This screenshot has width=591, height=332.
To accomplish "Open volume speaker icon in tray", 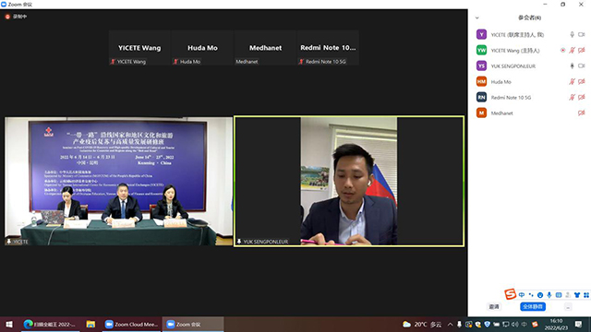I will click(515, 324).
